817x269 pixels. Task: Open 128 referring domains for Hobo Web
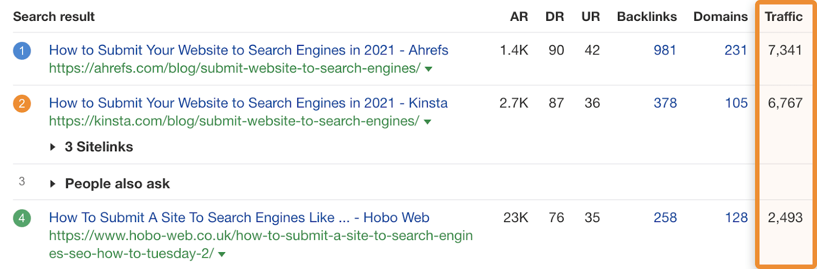(736, 218)
